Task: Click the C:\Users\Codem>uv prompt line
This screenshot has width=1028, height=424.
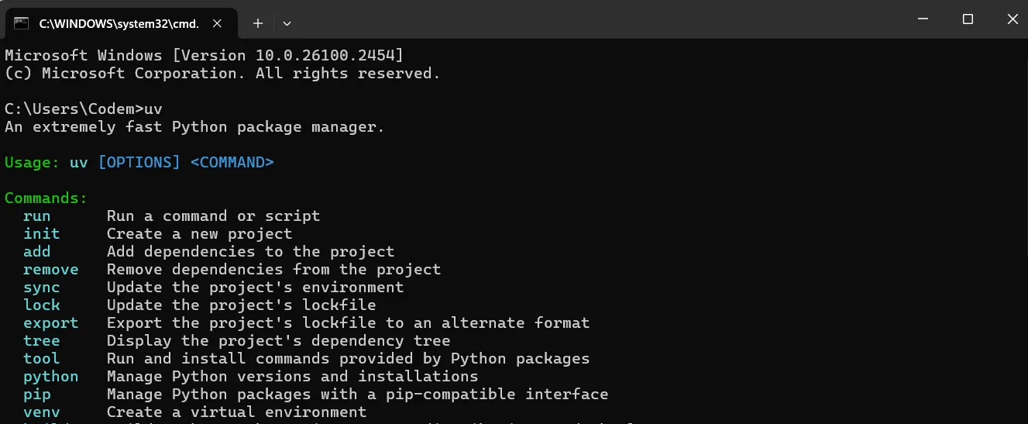Action: point(84,109)
